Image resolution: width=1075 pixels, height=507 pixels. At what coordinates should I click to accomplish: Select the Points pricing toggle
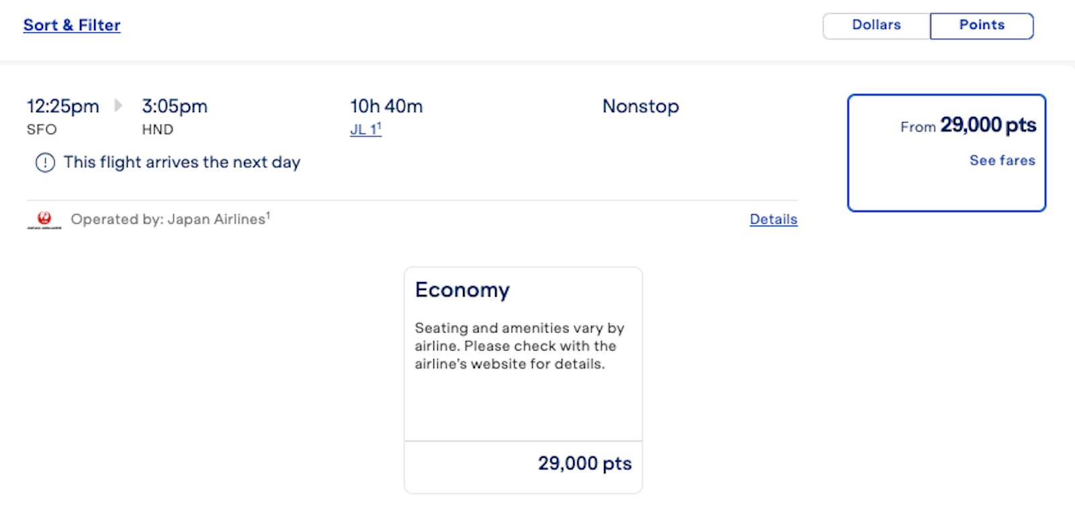[982, 26]
